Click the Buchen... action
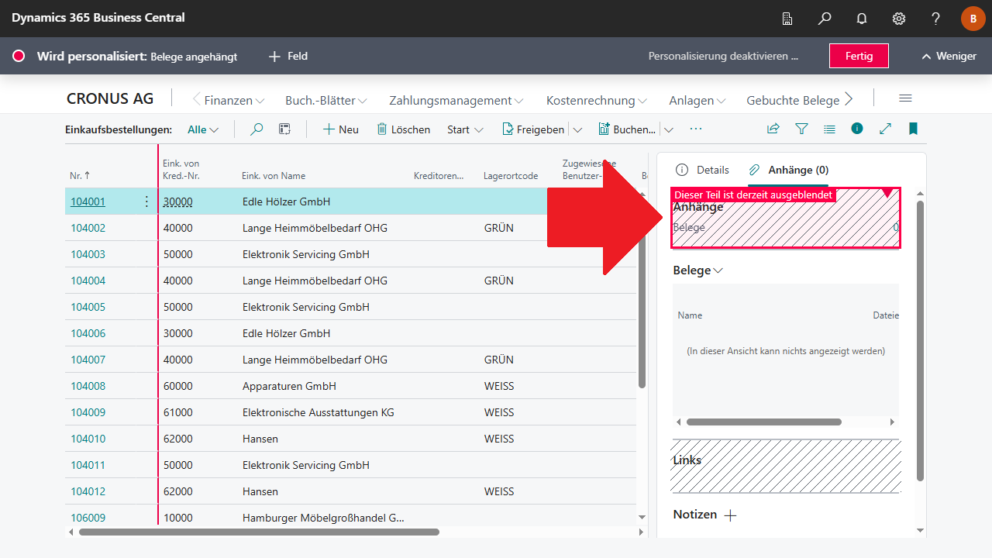992x558 pixels. click(x=627, y=129)
